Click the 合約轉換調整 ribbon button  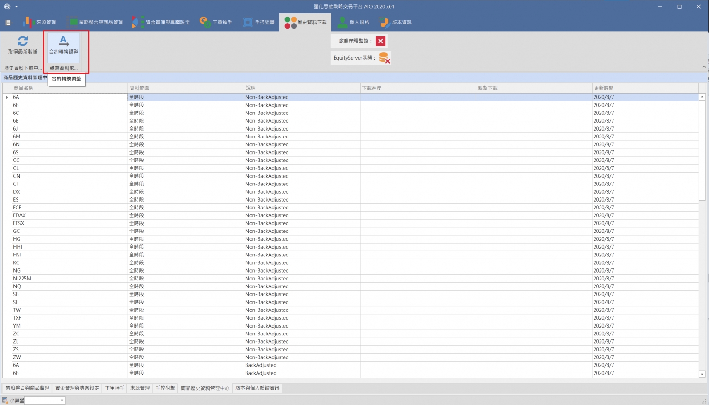pos(64,46)
